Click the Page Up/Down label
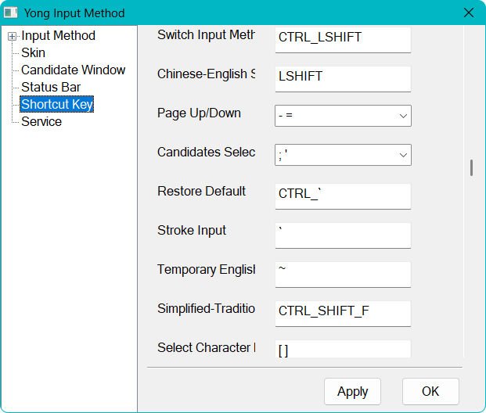The image size is (486, 413). 199,113
